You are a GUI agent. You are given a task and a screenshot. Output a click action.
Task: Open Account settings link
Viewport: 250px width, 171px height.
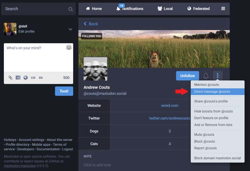tap(31, 140)
